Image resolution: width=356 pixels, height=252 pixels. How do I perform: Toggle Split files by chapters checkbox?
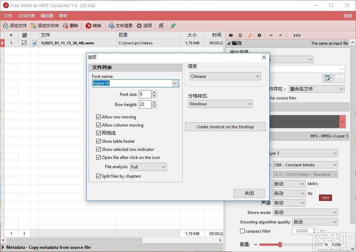pyautogui.click(x=99, y=176)
